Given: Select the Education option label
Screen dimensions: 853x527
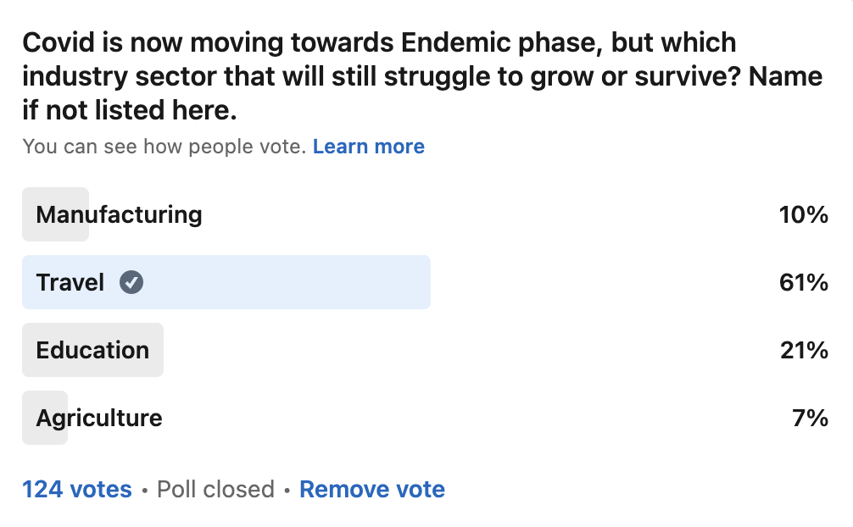Looking at the screenshot, I should [92, 350].
